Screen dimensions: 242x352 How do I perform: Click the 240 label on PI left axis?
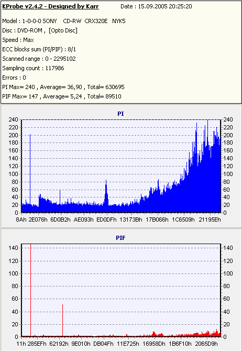pyautogui.click(x=13, y=119)
